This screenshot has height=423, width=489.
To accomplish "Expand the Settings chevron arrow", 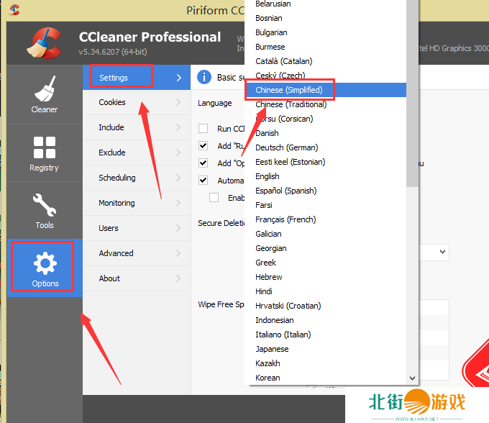I will [x=178, y=78].
